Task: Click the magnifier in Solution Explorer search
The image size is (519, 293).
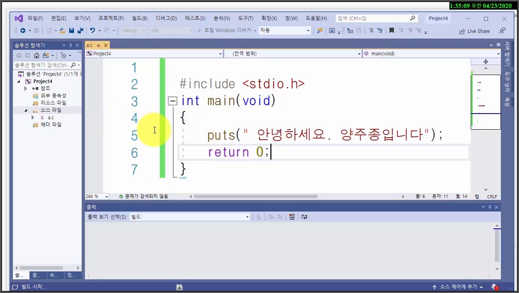Action: coord(73,65)
